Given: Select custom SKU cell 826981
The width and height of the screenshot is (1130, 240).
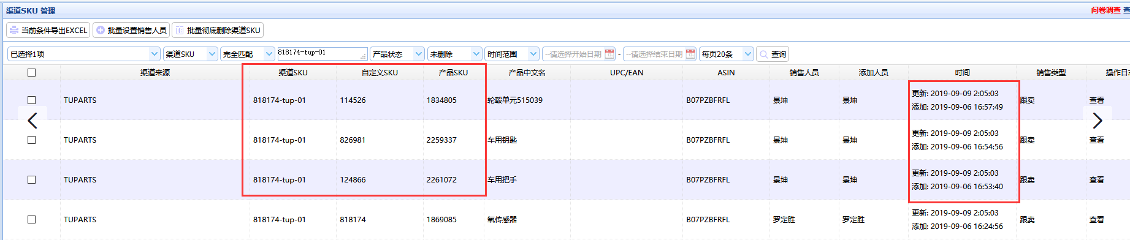Looking at the screenshot, I should coord(353,140).
